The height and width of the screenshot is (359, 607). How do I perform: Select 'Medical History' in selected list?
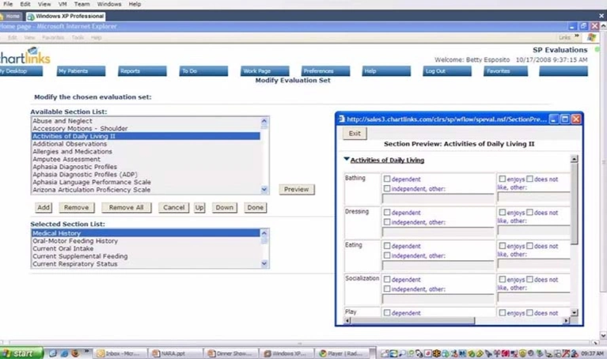146,233
